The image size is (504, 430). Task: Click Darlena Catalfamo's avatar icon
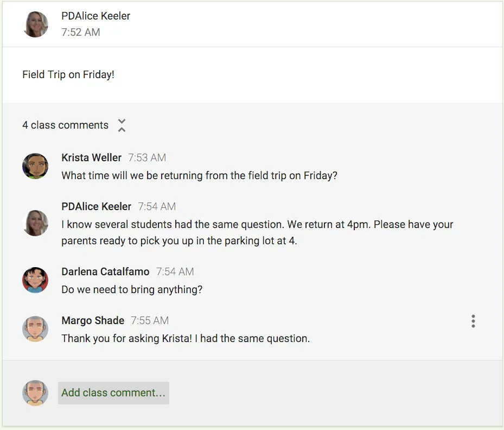pos(35,280)
